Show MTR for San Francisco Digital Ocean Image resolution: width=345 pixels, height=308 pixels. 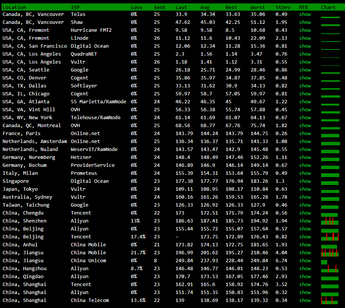(x=305, y=46)
